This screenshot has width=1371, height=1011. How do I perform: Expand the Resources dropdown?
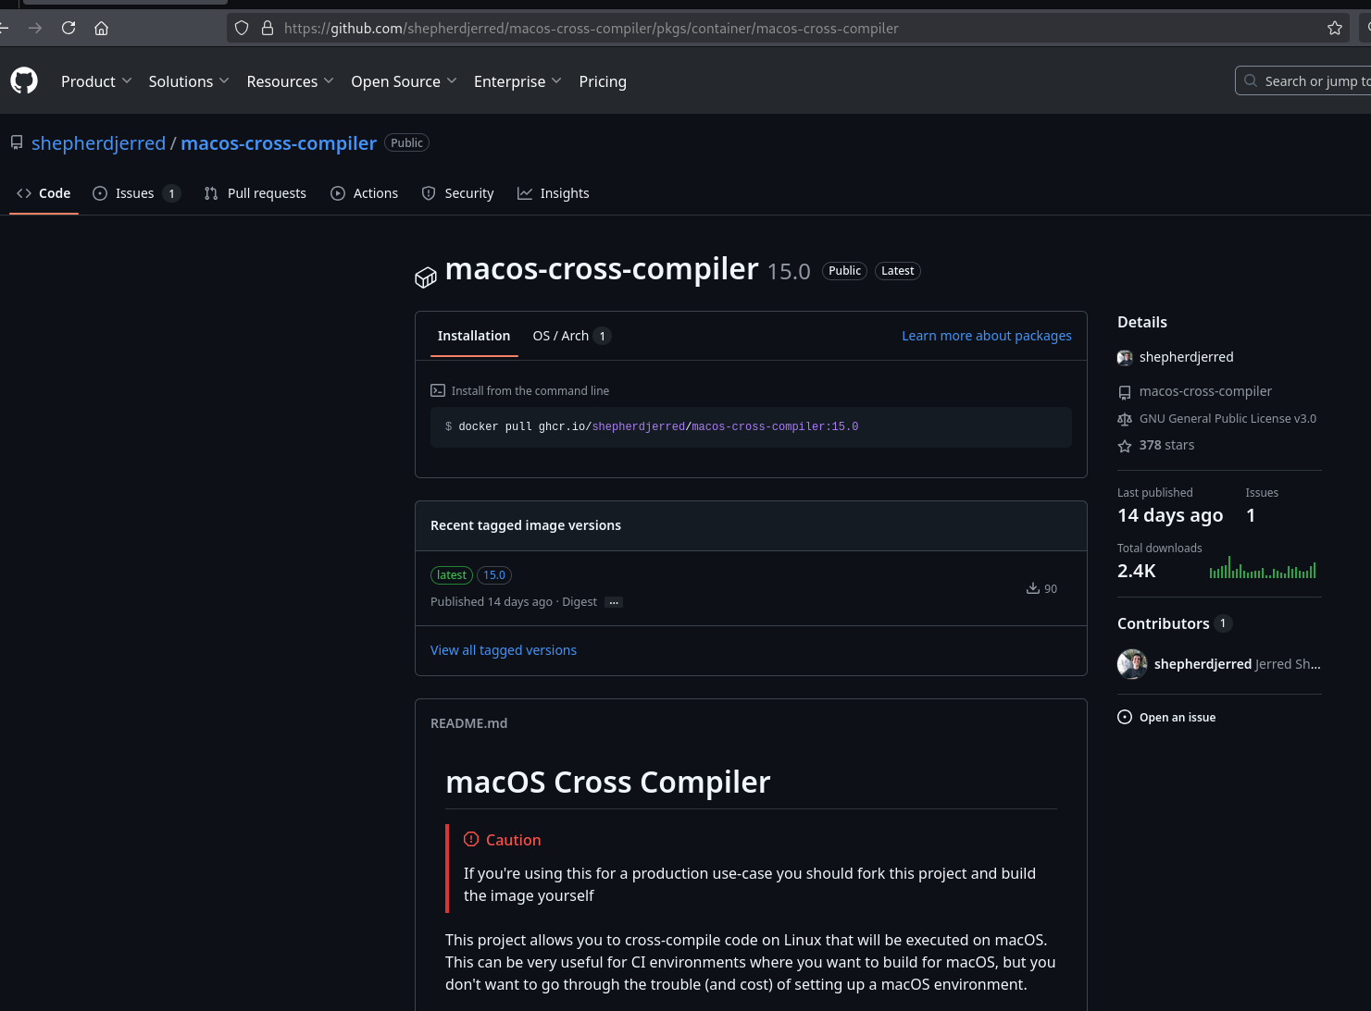[291, 81]
